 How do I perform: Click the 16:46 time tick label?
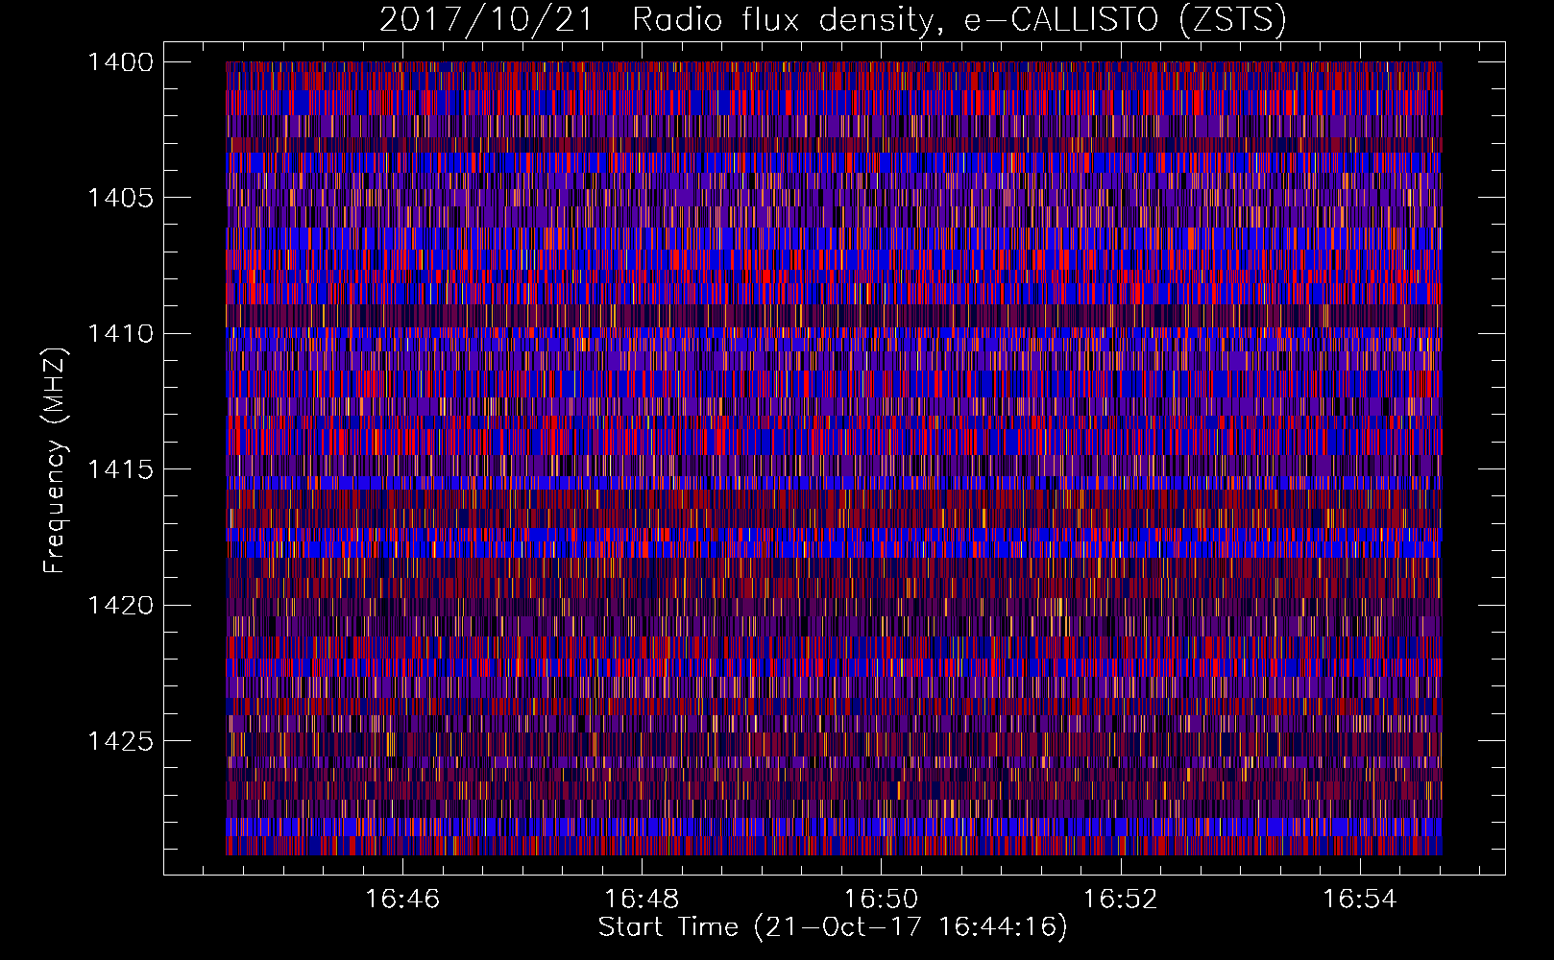tap(402, 900)
